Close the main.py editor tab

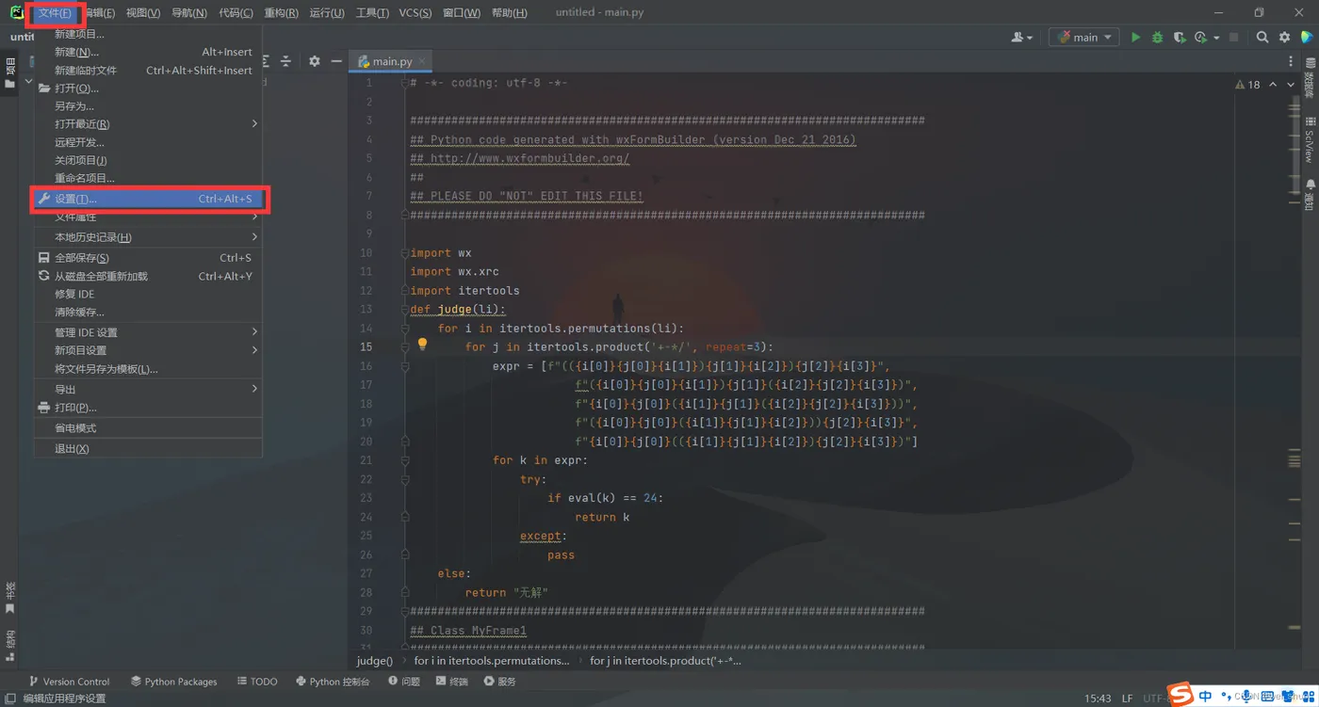pyautogui.click(x=422, y=61)
